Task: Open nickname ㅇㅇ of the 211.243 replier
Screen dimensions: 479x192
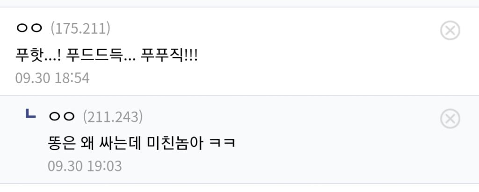Action: 62,117
